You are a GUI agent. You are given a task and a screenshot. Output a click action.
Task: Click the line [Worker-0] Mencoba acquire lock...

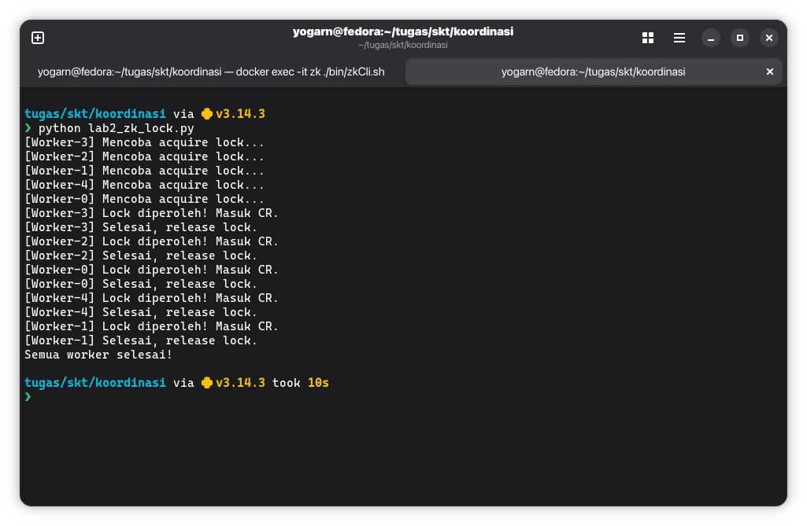tap(144, 199)
